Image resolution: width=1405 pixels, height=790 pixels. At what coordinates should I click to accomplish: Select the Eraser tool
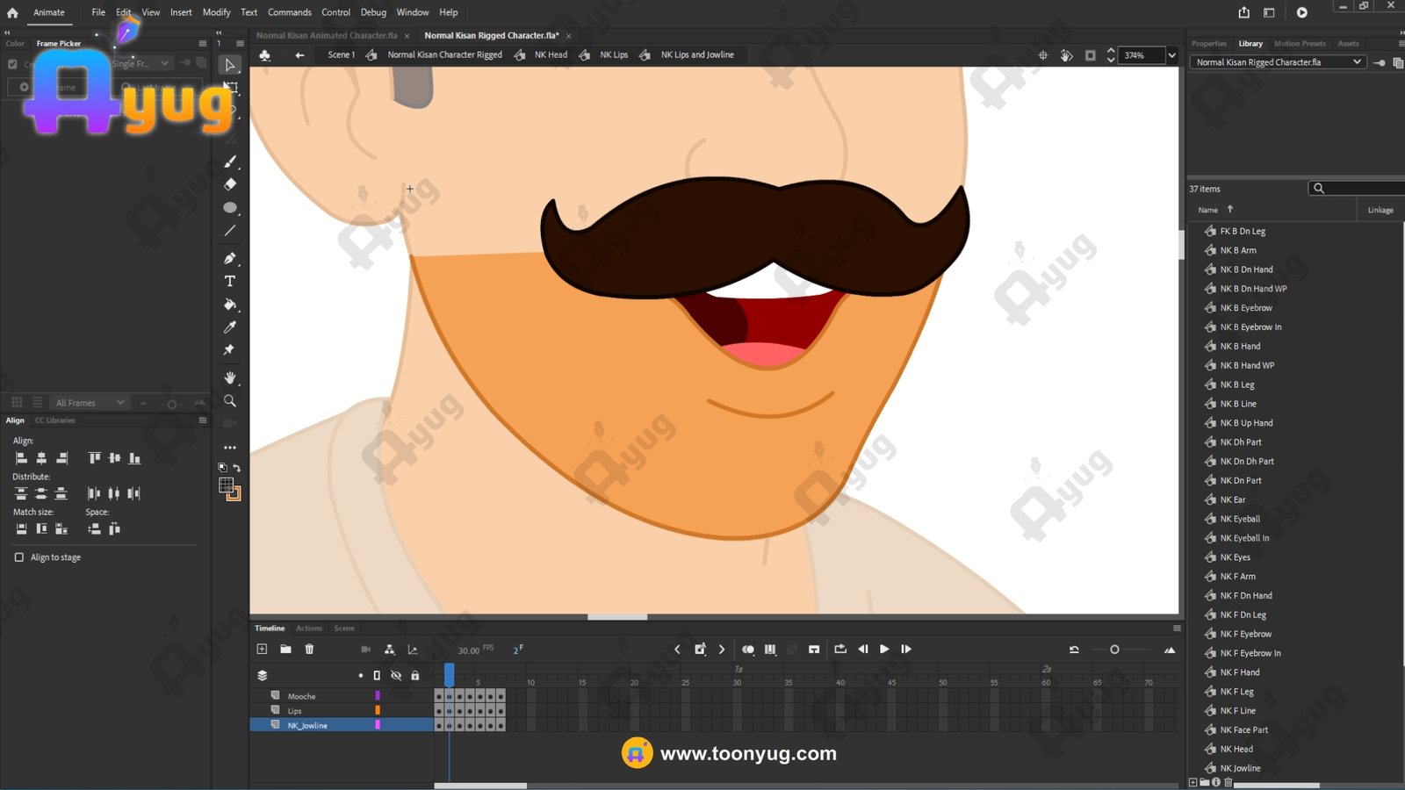click(x=230, y=184)
